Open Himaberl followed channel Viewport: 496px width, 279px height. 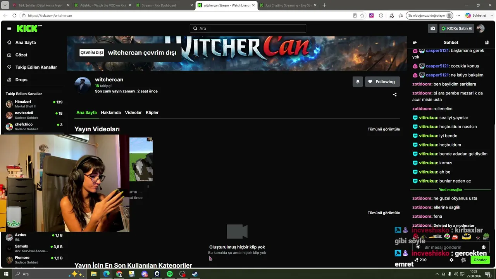34,104
